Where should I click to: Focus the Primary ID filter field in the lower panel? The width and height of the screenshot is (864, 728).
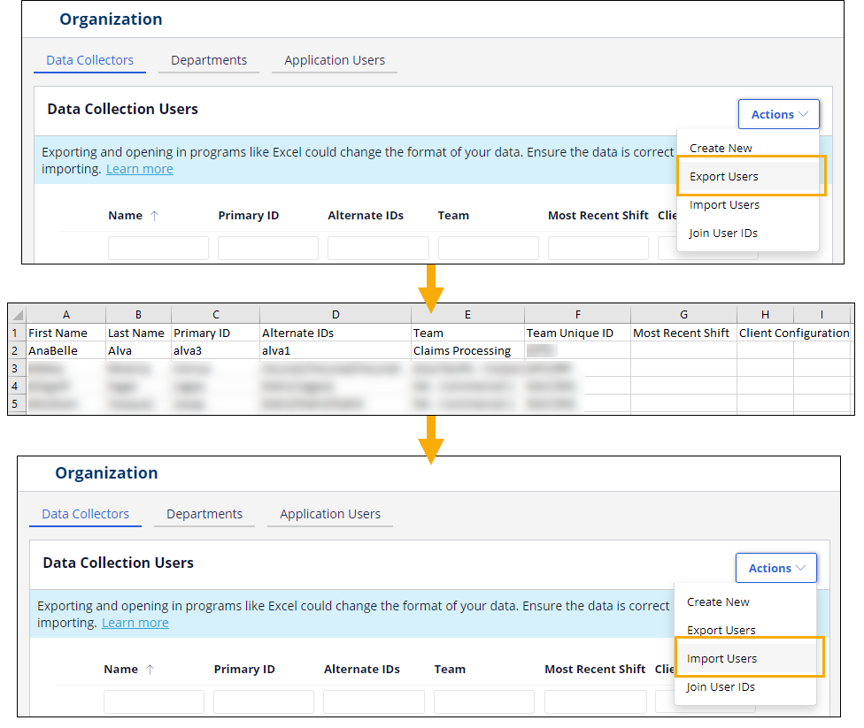[x=263, y=701]
